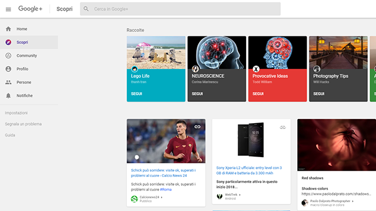Viewport: 376px width, 211px height.
Task: Click the Calcionews24 avatar icon
Action: pyautogui.click(x=135, y=199)
